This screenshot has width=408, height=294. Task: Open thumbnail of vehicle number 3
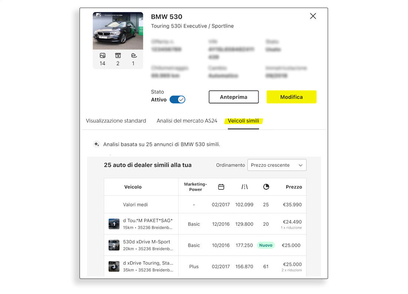click(114, 267)
